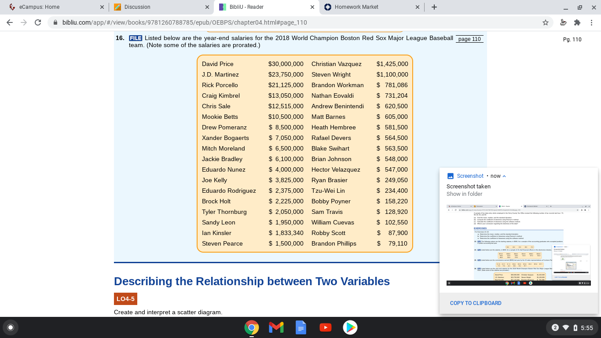The height and width of the screenshot is (338, 601).
Task: Select the BibliU - Reader tab
Action: coord(266,7)
